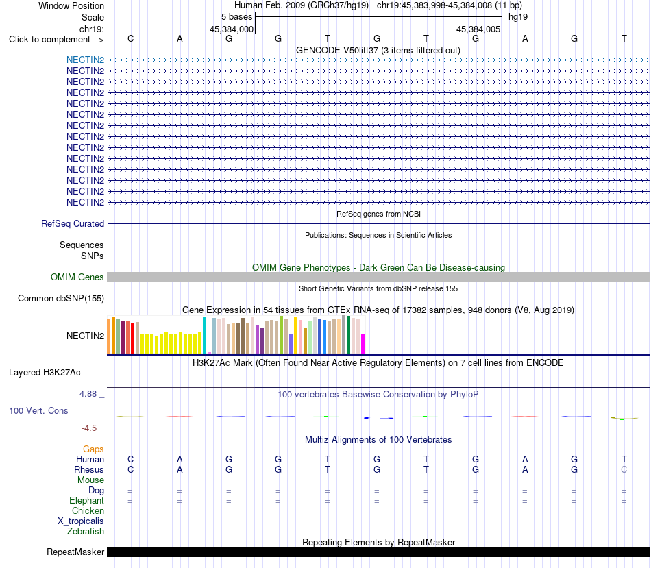This screenshot has height=568, width=651.
Task: Open RefSeq Curated track label
Action: pyautogui.click(x=73, y=223)
